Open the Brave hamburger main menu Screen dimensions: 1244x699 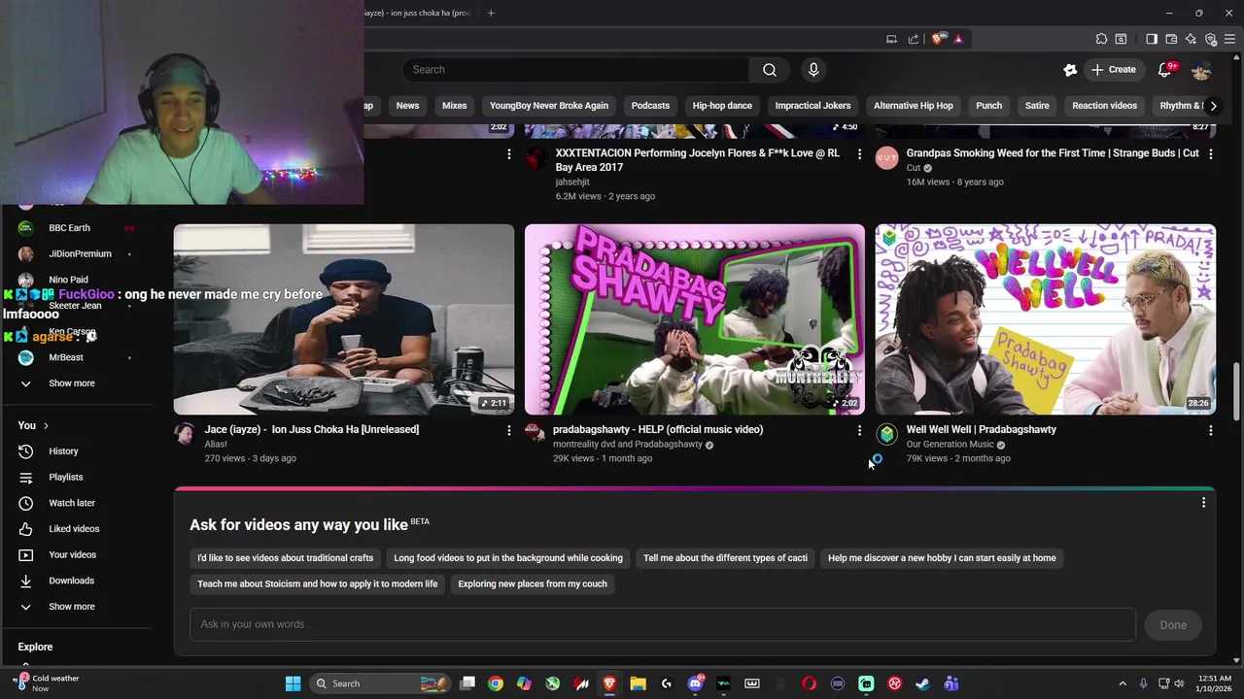(x=1230, y=39)
